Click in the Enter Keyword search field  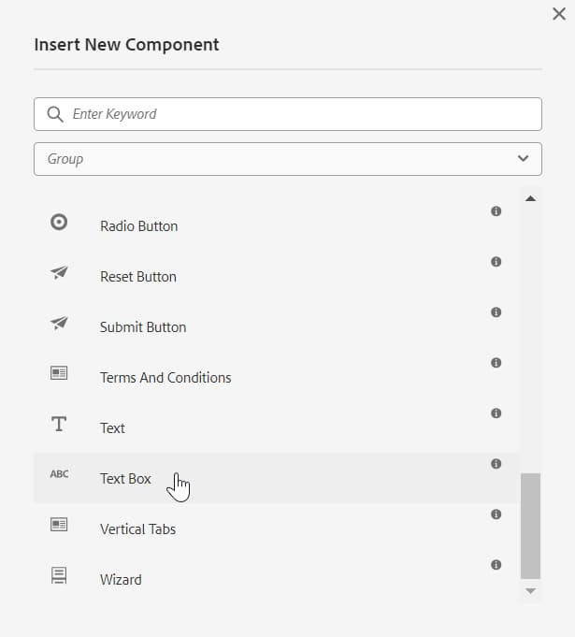coord(299,114)
